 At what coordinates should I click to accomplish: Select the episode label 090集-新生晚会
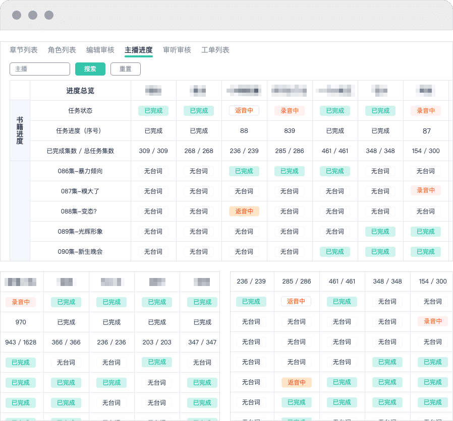pos(80,251)
